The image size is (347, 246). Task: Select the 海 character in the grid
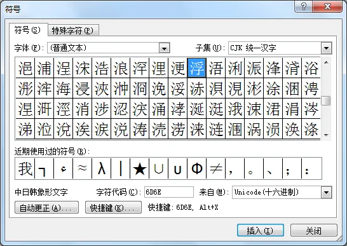click(64, 88)
